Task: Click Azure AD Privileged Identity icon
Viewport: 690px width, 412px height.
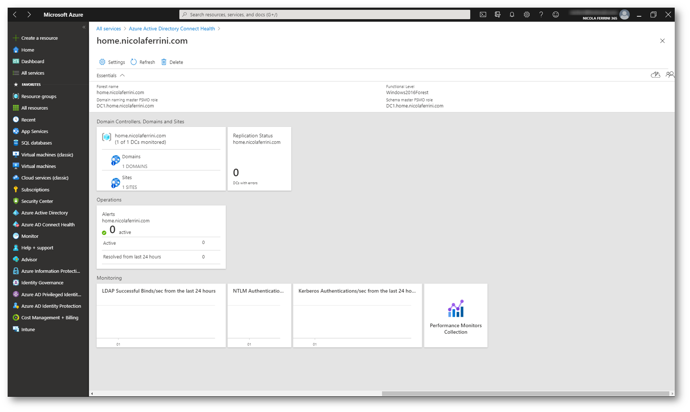Action: click(16, 294)
